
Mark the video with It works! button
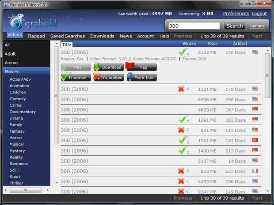[76, 78]
